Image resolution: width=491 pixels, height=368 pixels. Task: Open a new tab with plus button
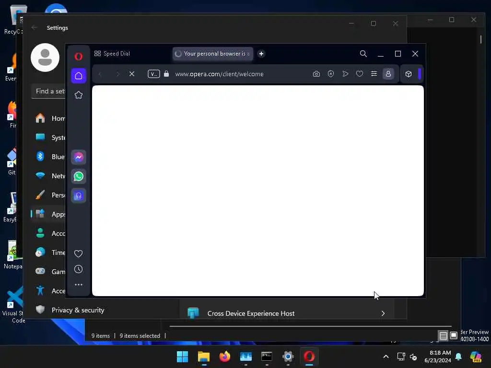click(261, 54)
